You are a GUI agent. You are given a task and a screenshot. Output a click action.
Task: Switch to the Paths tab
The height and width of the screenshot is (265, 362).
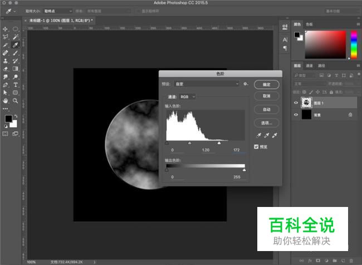pos(321,66)
